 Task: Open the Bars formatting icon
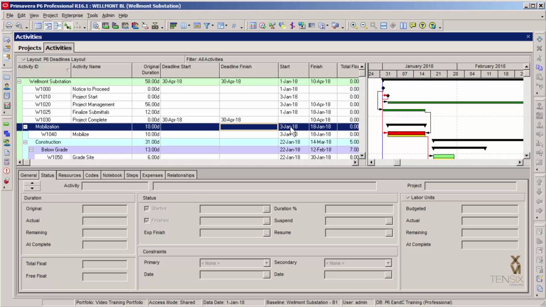click(x=173, y=26)
